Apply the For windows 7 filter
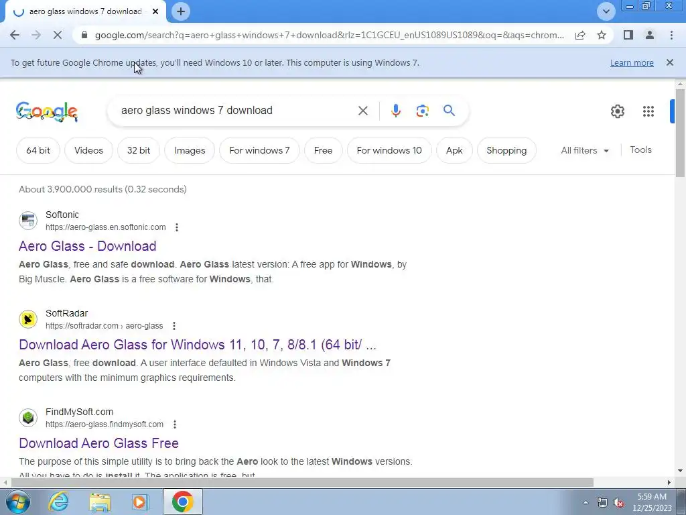Image resolution: width=686 pixels, height=515 pixels. coord(259,150)
